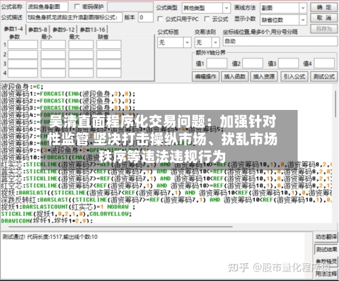Expand the 公式类型 dropdown
Image resolution: width=339 pixels, height=281 pixels.
coord(226,8)
